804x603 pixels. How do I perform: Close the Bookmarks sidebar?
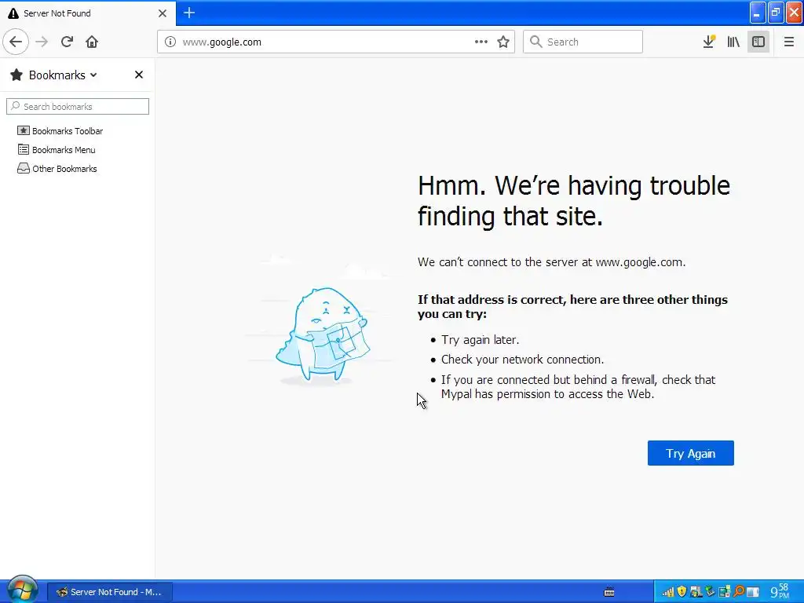pyautogui.click(x=138, y=75)
